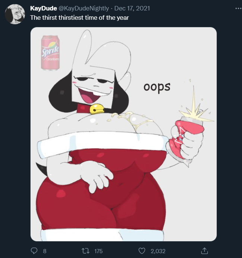Viewport: 242px width, 258px height.
Task: View the 8 replies count
Action: 45,251
